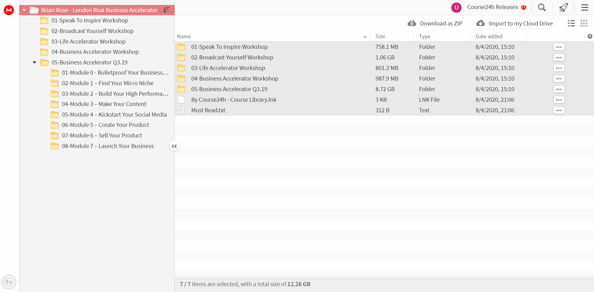Image resolution: width=594 pixels, height=292 pixels.
Task: Open column settings gear icon
Action: [x=590, y=36]
